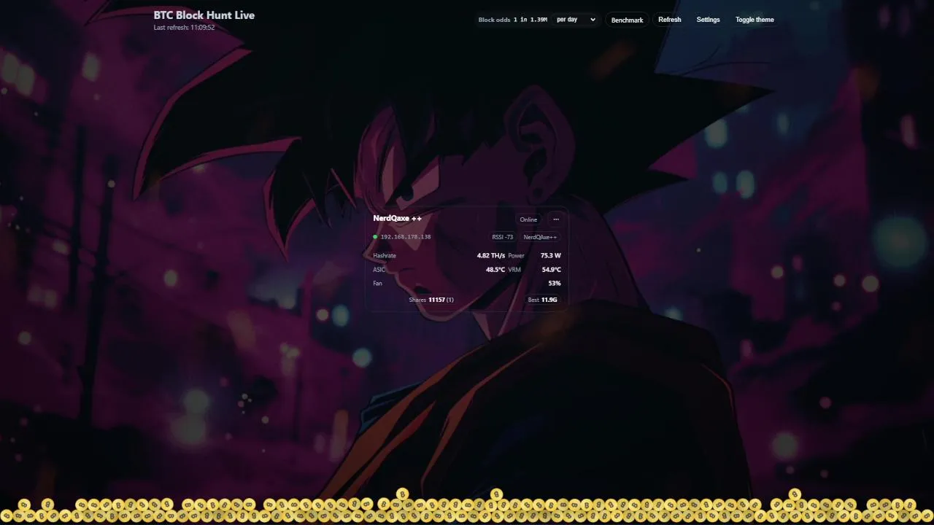Click the BTC Block Hunt Live title
Screen dimensions: 934x525
click(204, 15)
